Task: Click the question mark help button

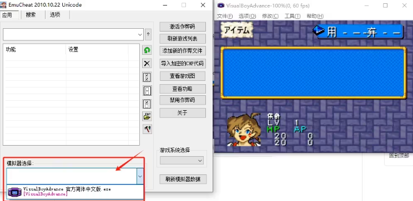Action: [x=148, y=34]
